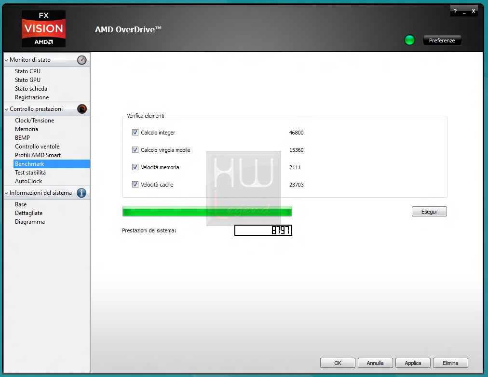Run the benchmark with Esegui

[429, 212]
